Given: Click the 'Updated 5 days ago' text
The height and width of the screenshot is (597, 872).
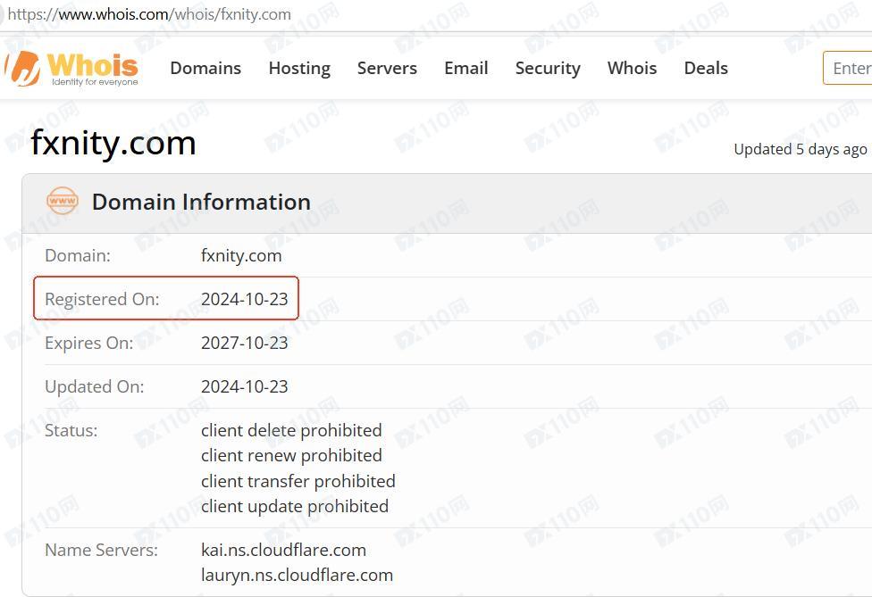Looking at the screenshot, I should tap(801, 149).
